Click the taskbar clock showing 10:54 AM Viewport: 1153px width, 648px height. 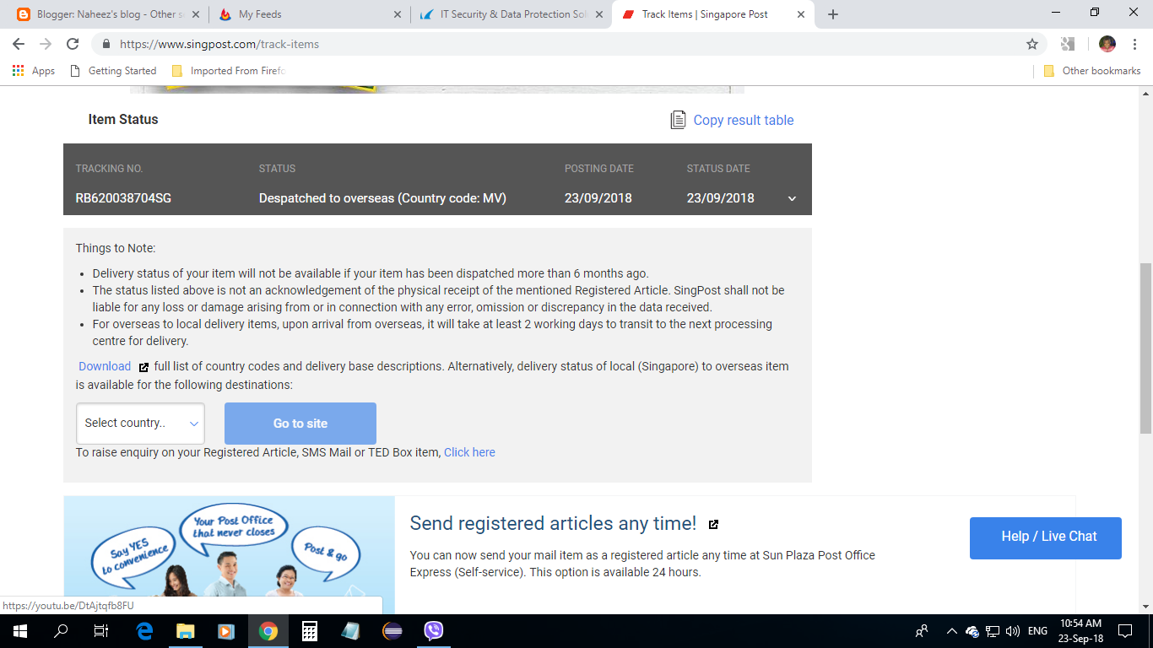coord(1080,631)
